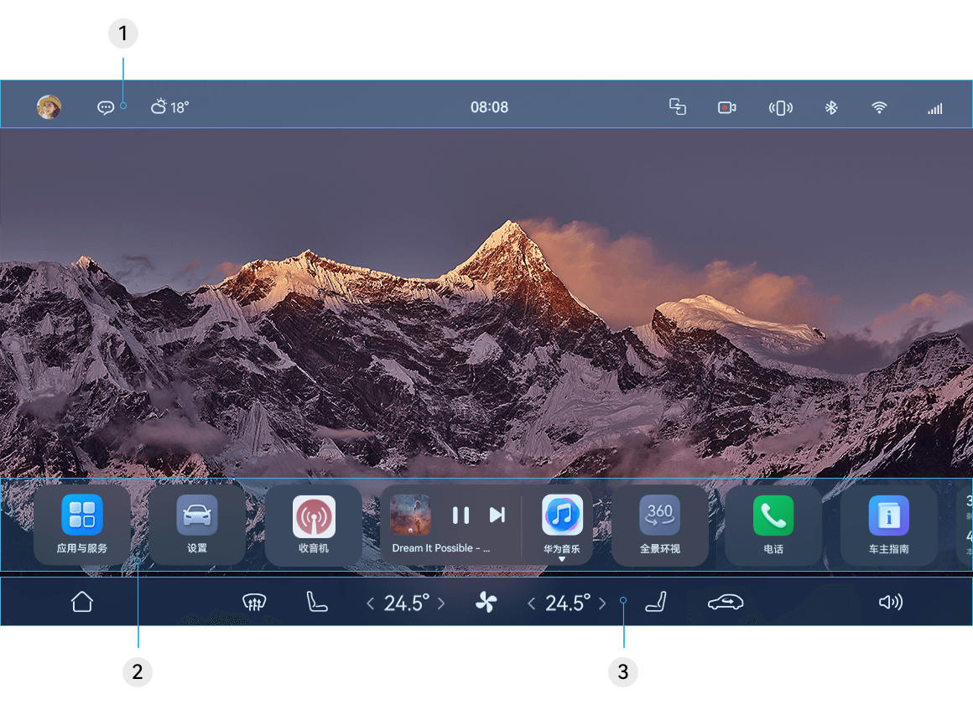Decrease the left temperature with left chevron

tap(371, 604)
